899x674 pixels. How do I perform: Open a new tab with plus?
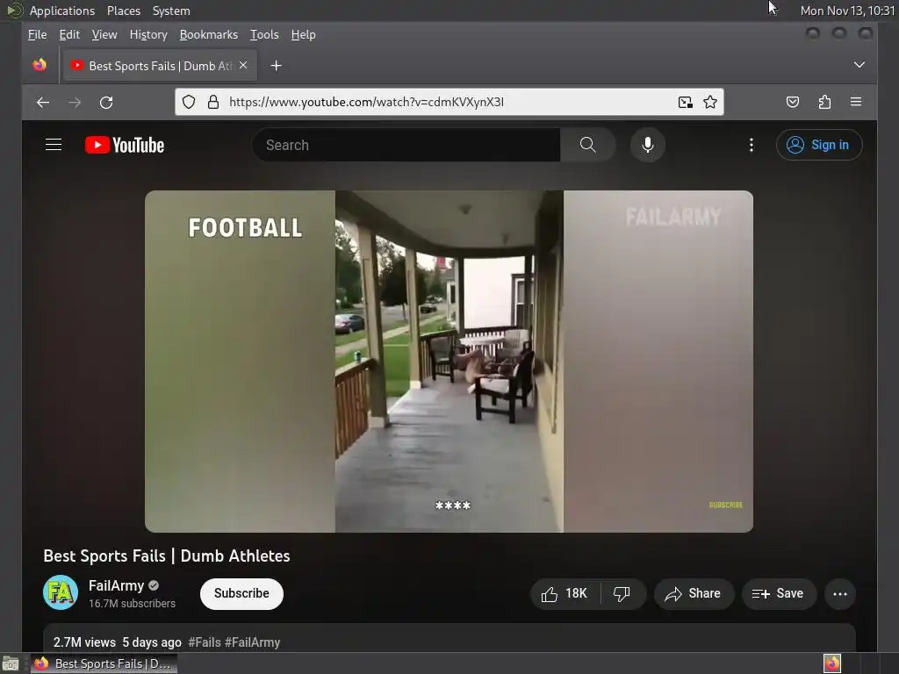click(x=277, y=66)
